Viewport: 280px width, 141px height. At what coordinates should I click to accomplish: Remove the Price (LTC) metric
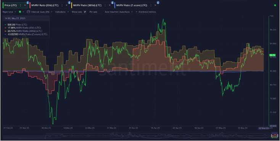tap(25, 5)
